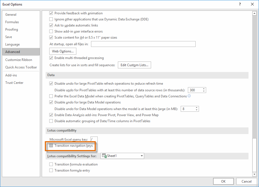Toggle Enable Data Analysis add-ins checkbox
259x187 pixels.
coord(51,115)
